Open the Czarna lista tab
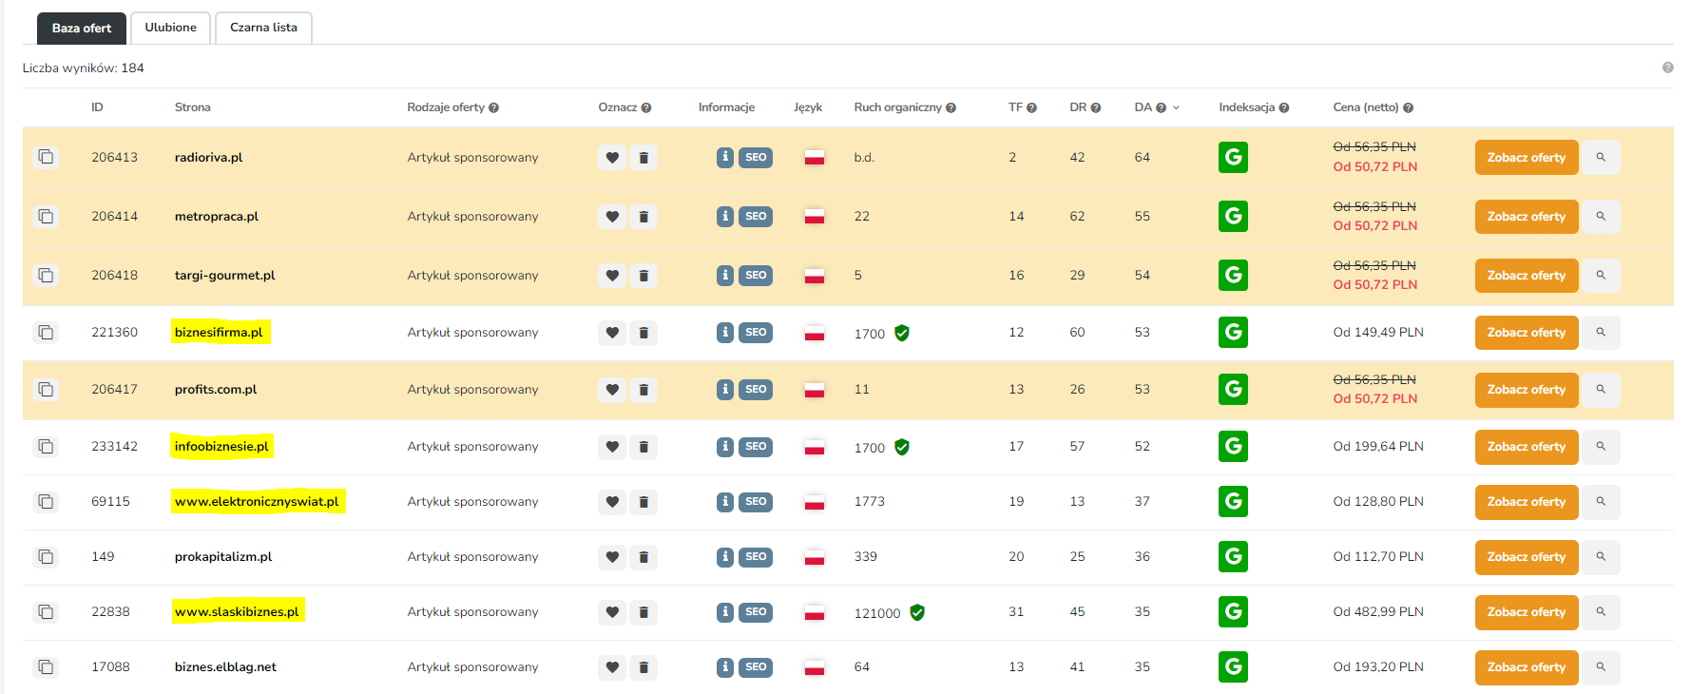The image size is (1691, 694). [x=263, y=28]
